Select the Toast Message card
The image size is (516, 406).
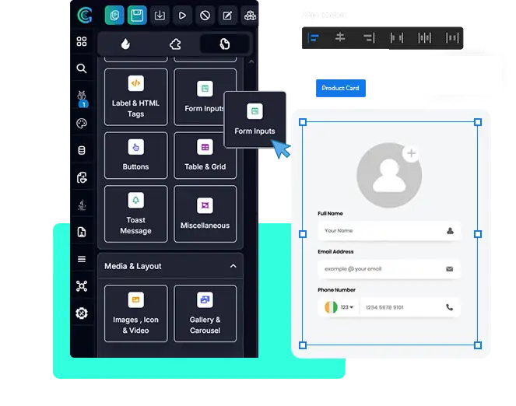[x=135, y=214]
